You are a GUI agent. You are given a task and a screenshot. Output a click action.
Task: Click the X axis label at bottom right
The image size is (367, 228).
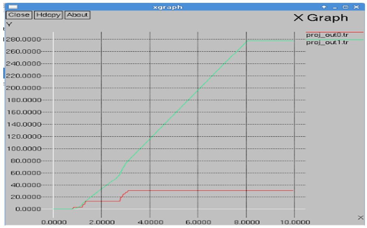click(361, 218)
